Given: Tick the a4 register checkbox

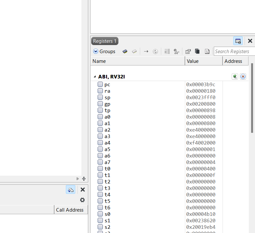Looking at the screenshot, I should tap(100, 143).
